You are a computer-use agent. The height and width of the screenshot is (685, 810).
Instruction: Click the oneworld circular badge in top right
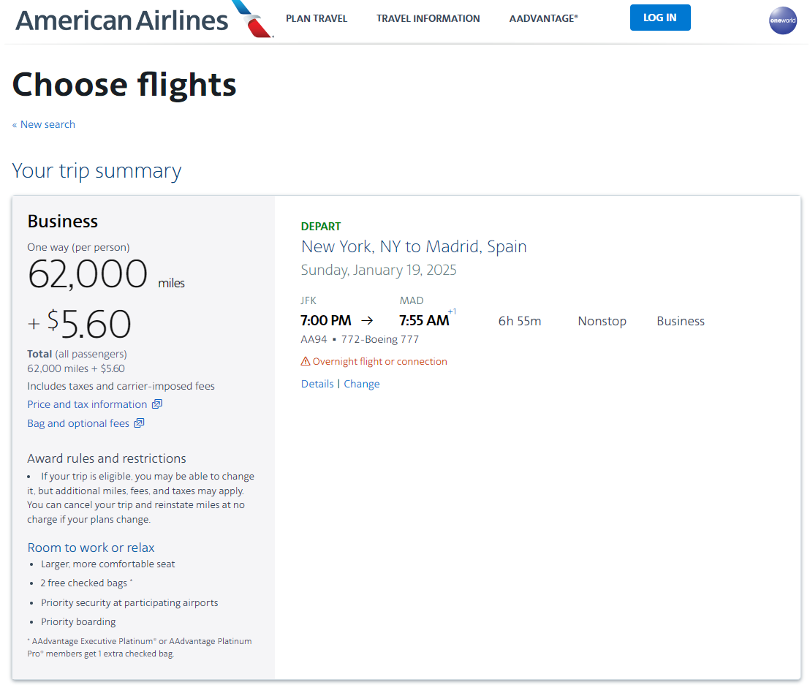click(783, 20)
